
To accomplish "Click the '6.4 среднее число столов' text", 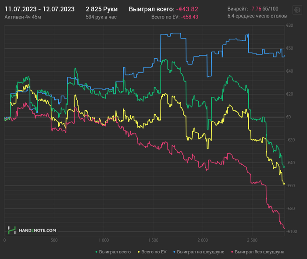I will click(x=257, y=16).
